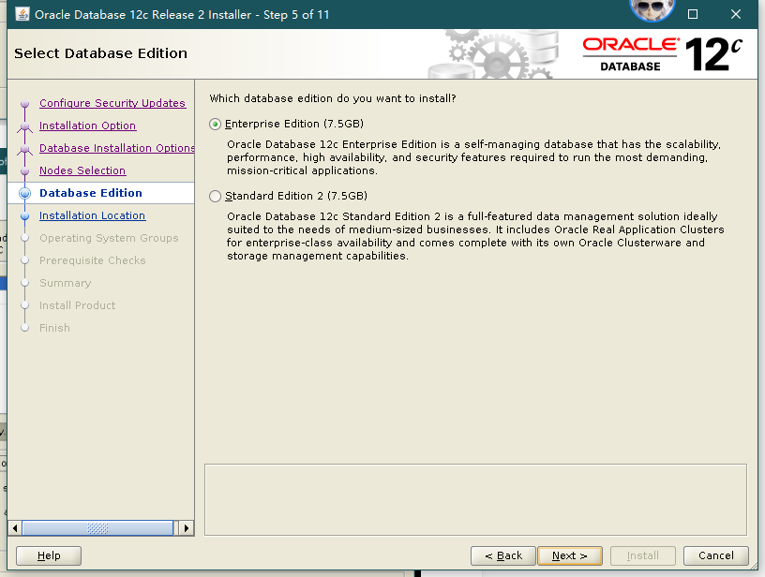Jump to Installation Location step
Image resolution: width=765 pixels, height=577 pixels.
click(x=92, y=215)
